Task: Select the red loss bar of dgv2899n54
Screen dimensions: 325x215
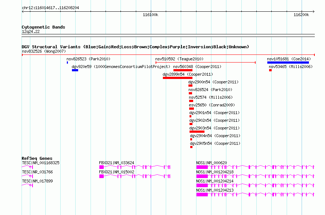Action: coord(177,78)
